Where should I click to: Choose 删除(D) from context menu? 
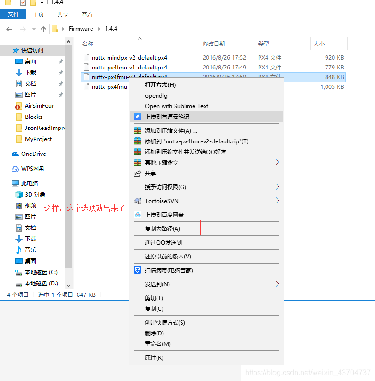(x=206, y=333)
